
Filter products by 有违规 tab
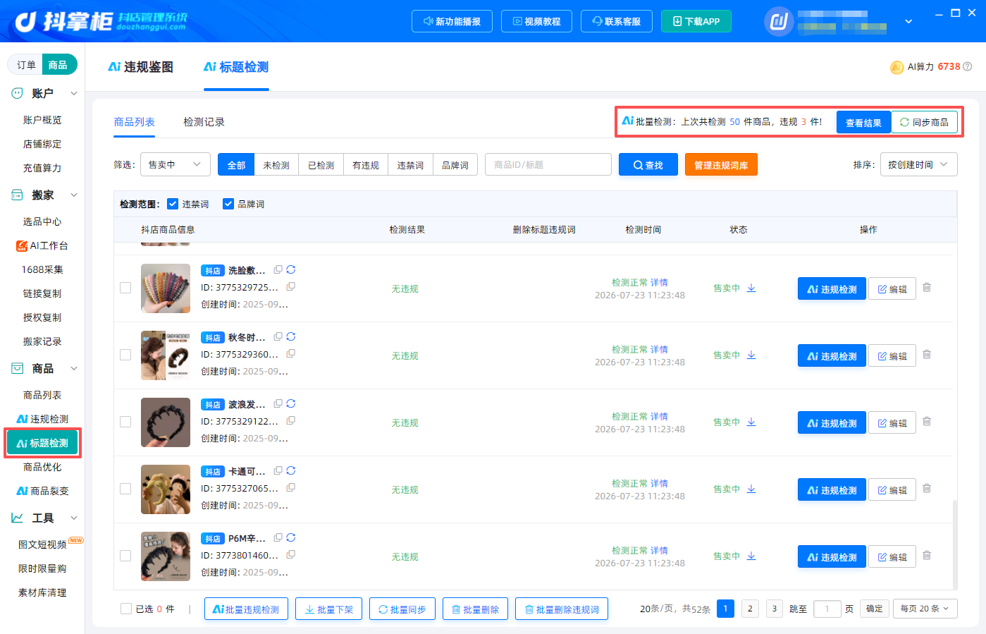tap(365, 165)
